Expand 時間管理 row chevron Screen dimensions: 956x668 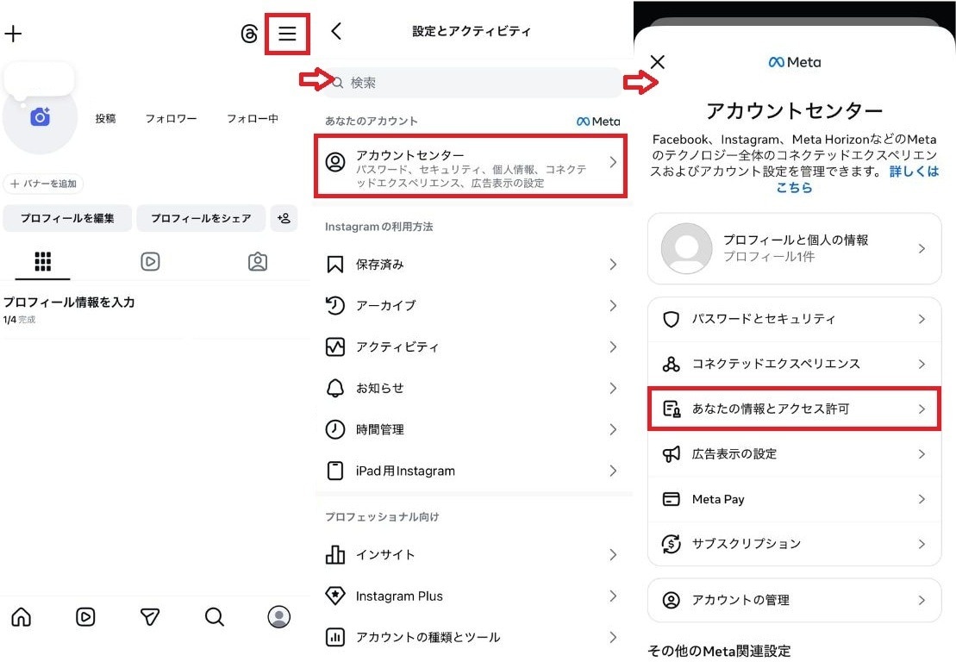[x=613, y=430]
